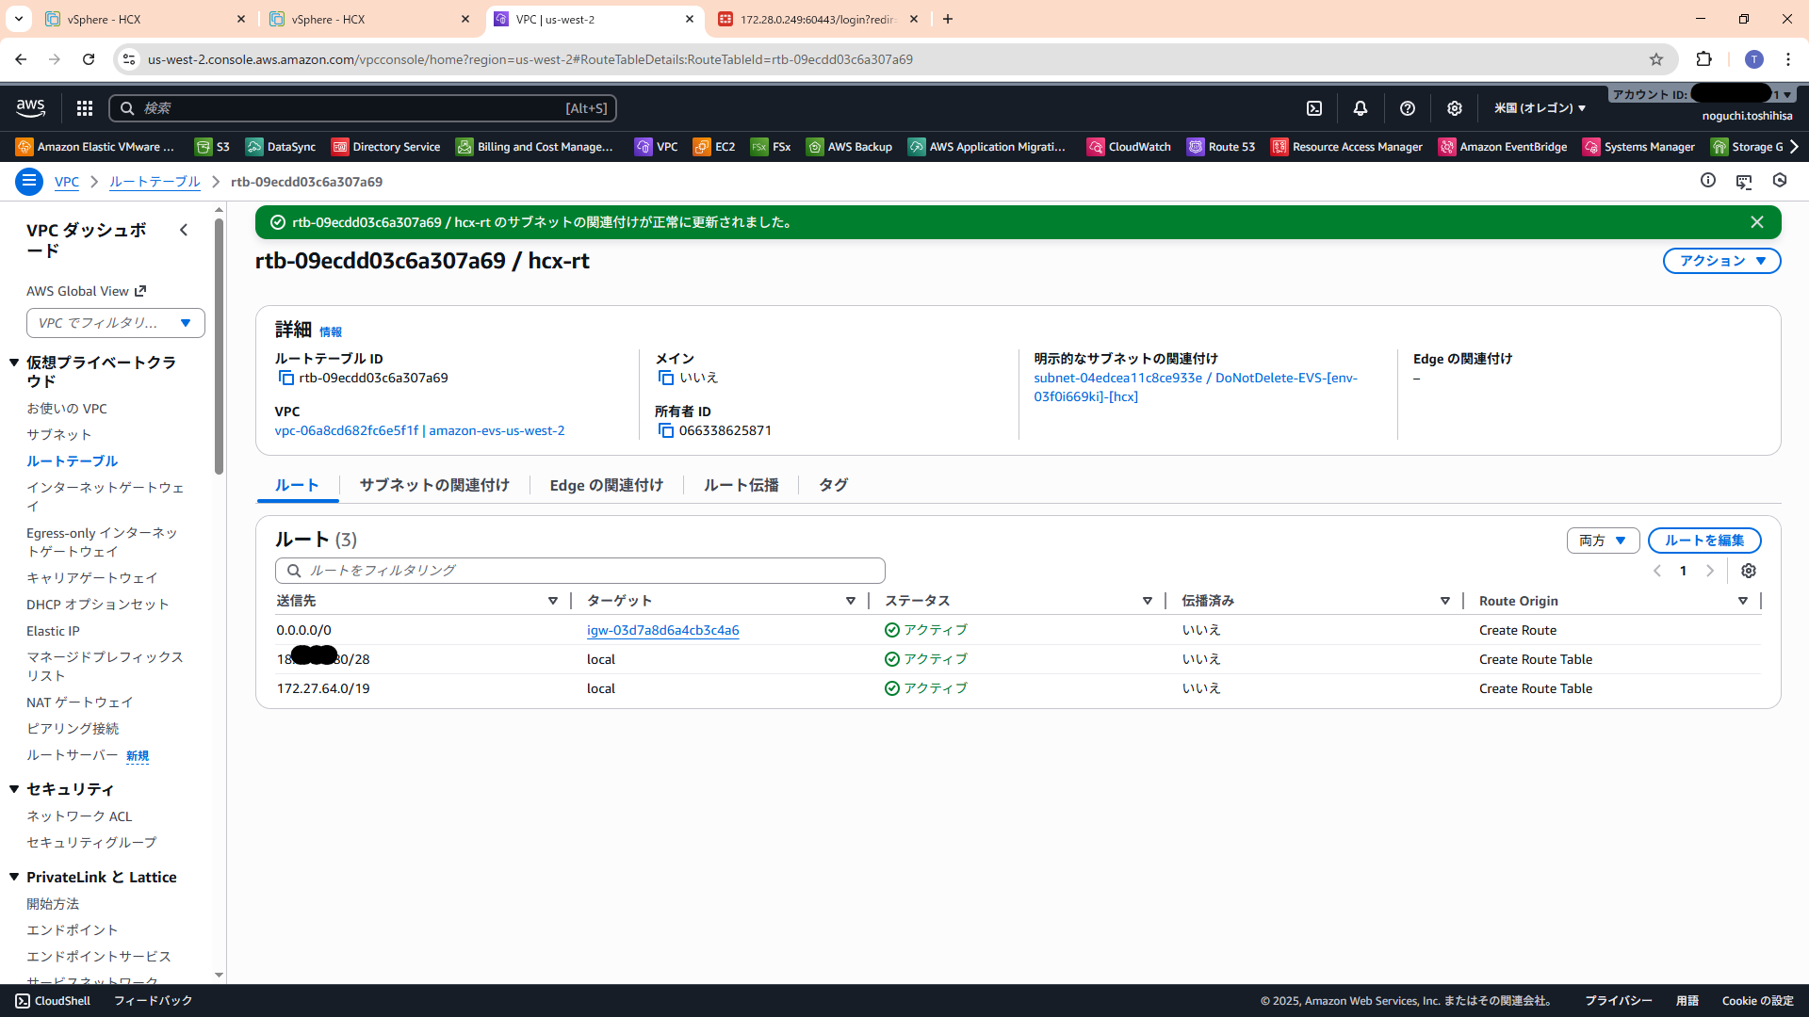This screenshot has height=1017, width=1809.
Task: Click the ルートを編集 button
Action: point(1703,541)
